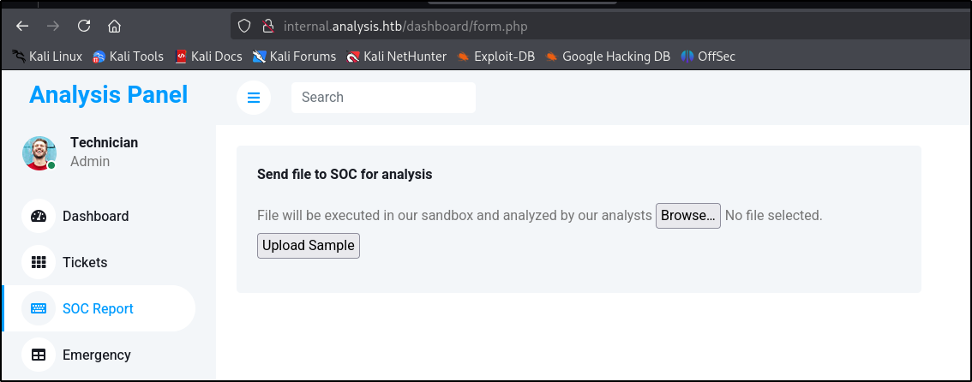Image resolution: width=972 pixels, height=382 pixels.
Task: Click the shield tracking protection icon
Action: point(245,26)
